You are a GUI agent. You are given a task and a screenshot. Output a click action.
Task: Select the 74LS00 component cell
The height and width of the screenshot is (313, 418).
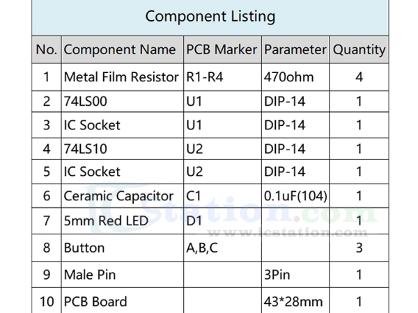click(123, 102)
